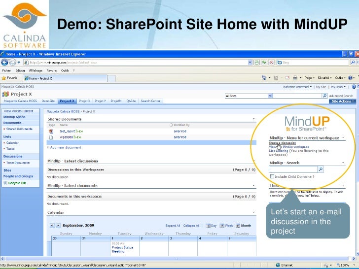Open the Project Status Meeting calendar event
The height and width of the screenshot is (269, 359).
tap(122, 250)
